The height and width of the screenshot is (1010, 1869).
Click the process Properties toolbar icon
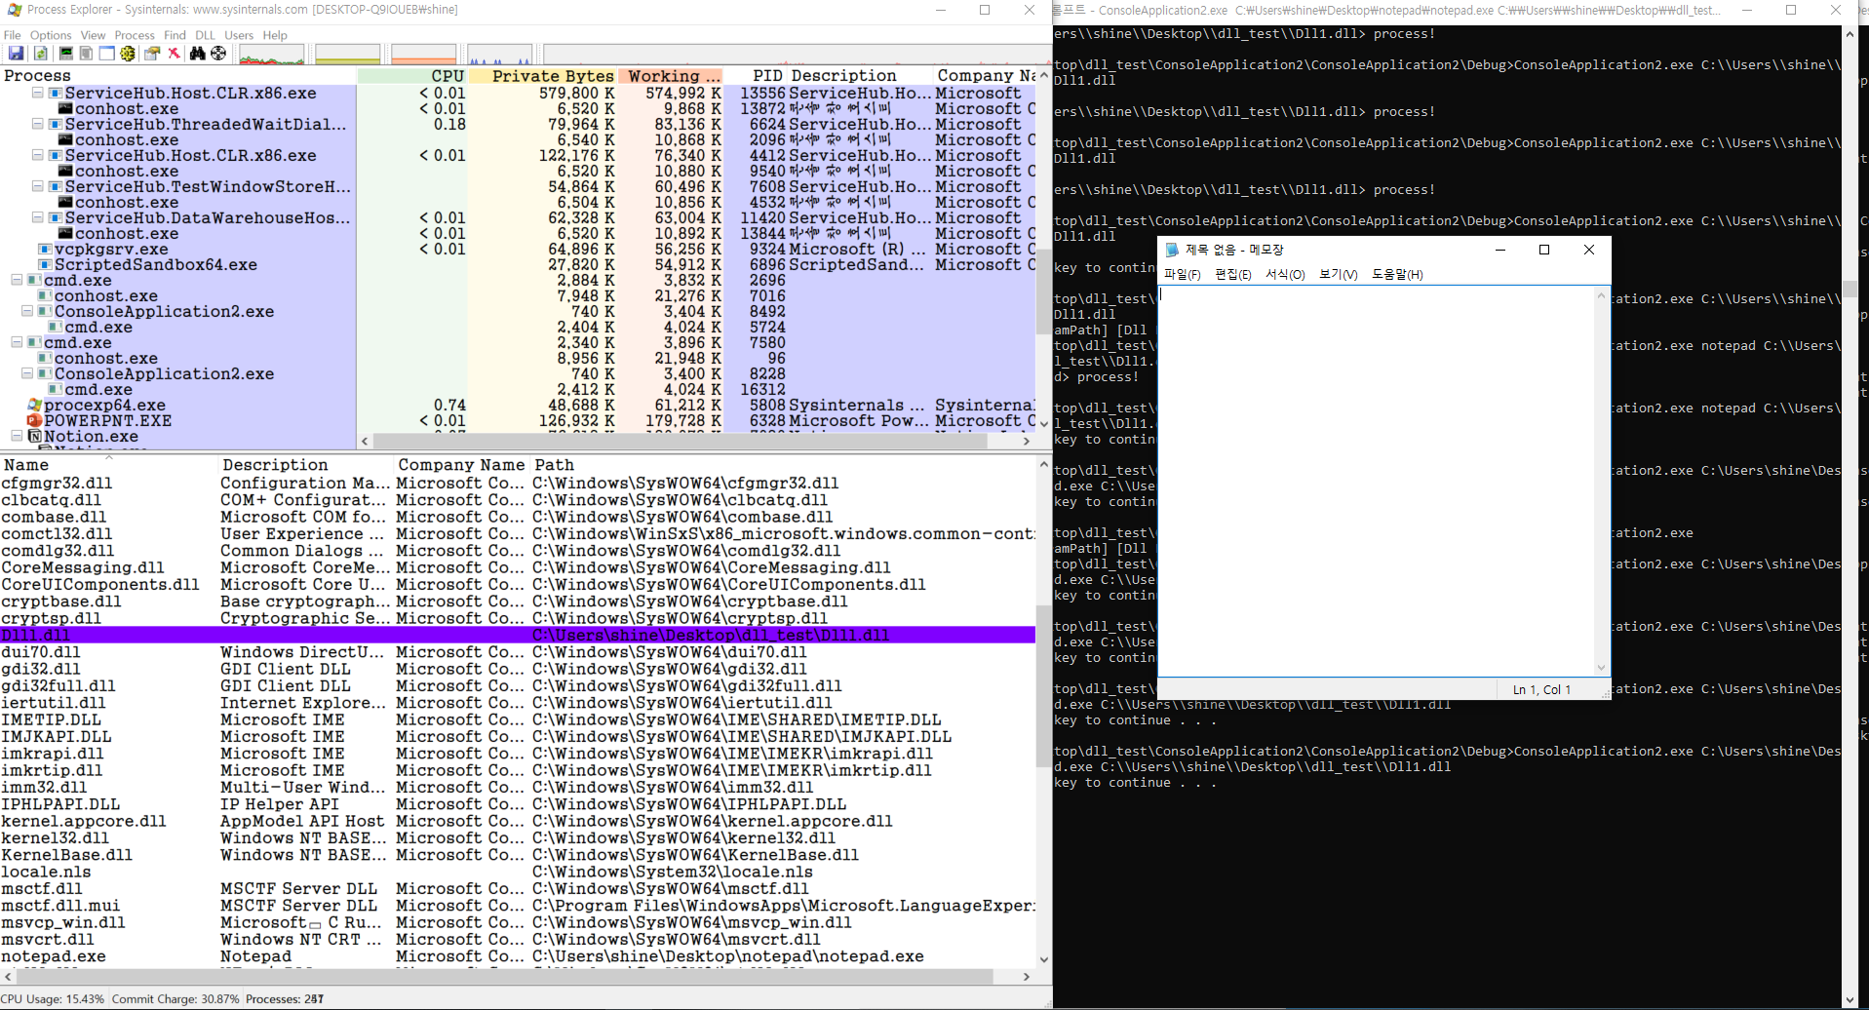pos(151,54)
